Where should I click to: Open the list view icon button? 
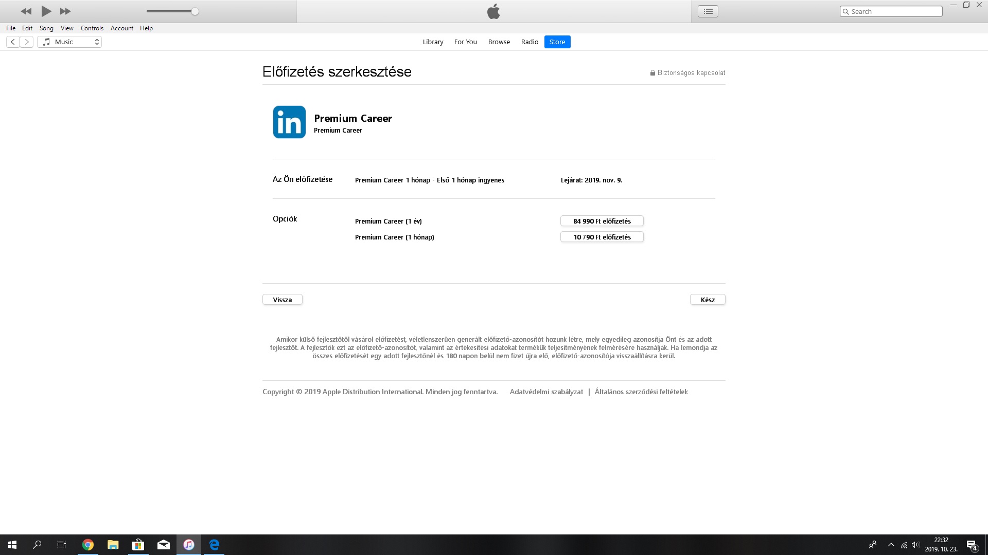point(708,11)
